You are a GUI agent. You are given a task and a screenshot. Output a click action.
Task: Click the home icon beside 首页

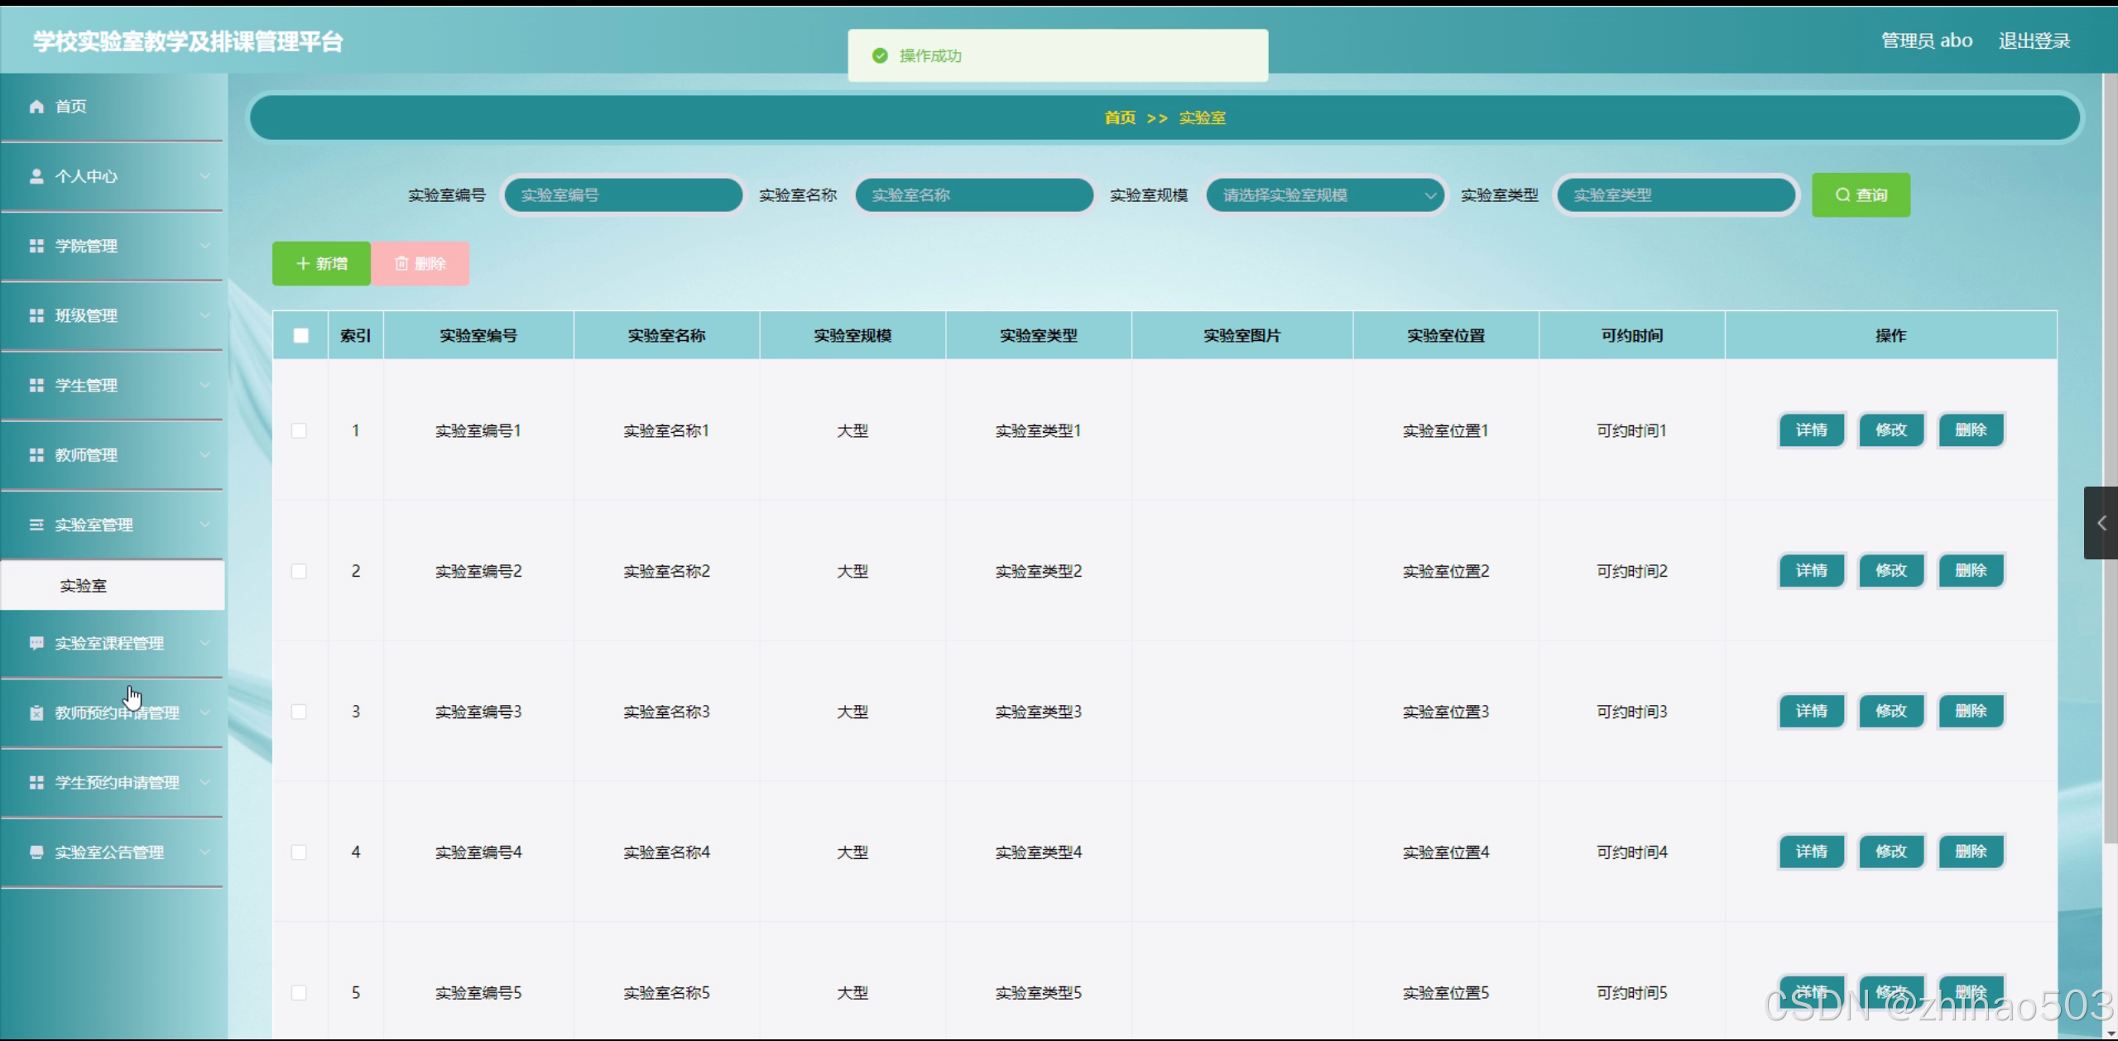tap(36, 107)
